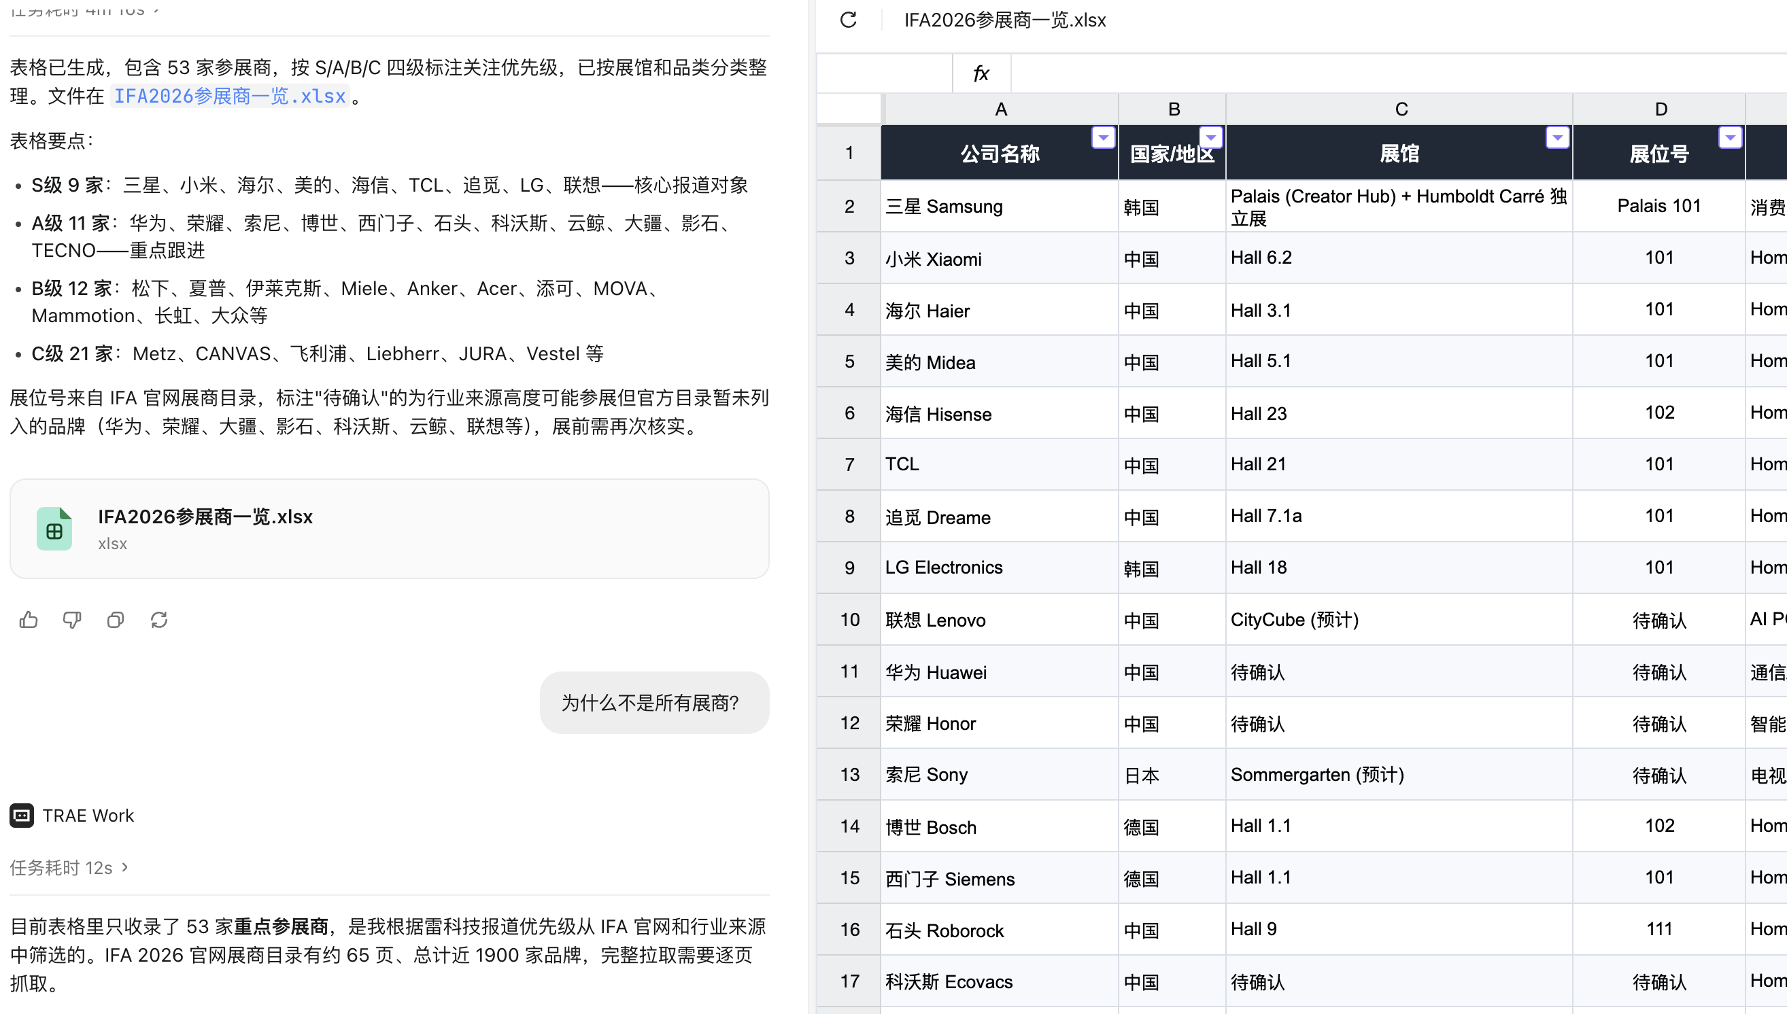Click the 科沃斯 Ecovacs cell
Viewport: 1787px width, 1014px height.
point(1000,981)
